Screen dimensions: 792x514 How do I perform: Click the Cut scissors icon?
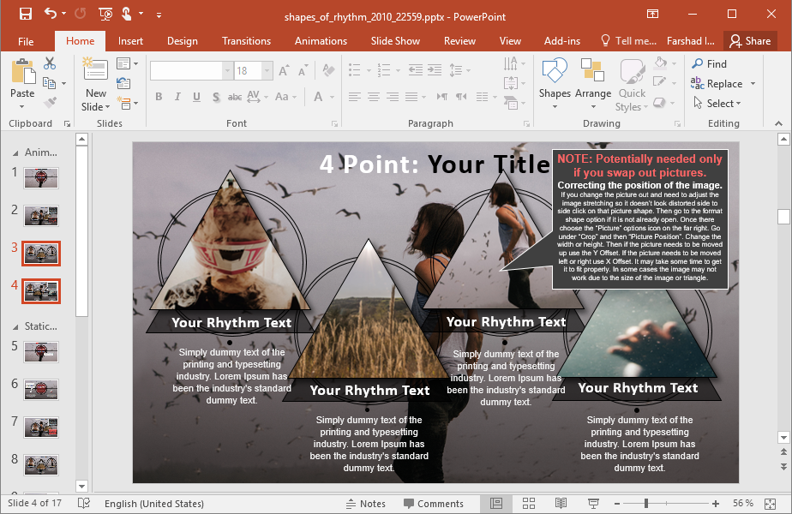click(x=50, y=63)
